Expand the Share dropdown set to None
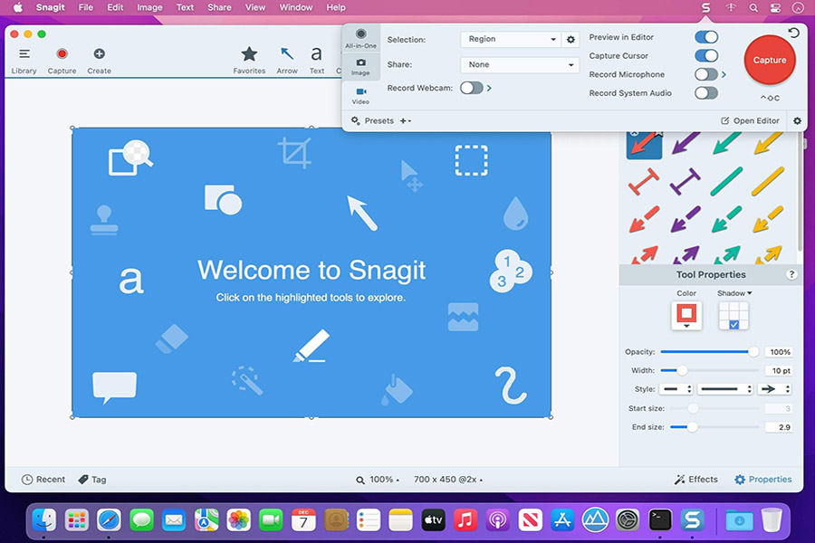Viewport: 815px width, 543px height. (519, 64)
